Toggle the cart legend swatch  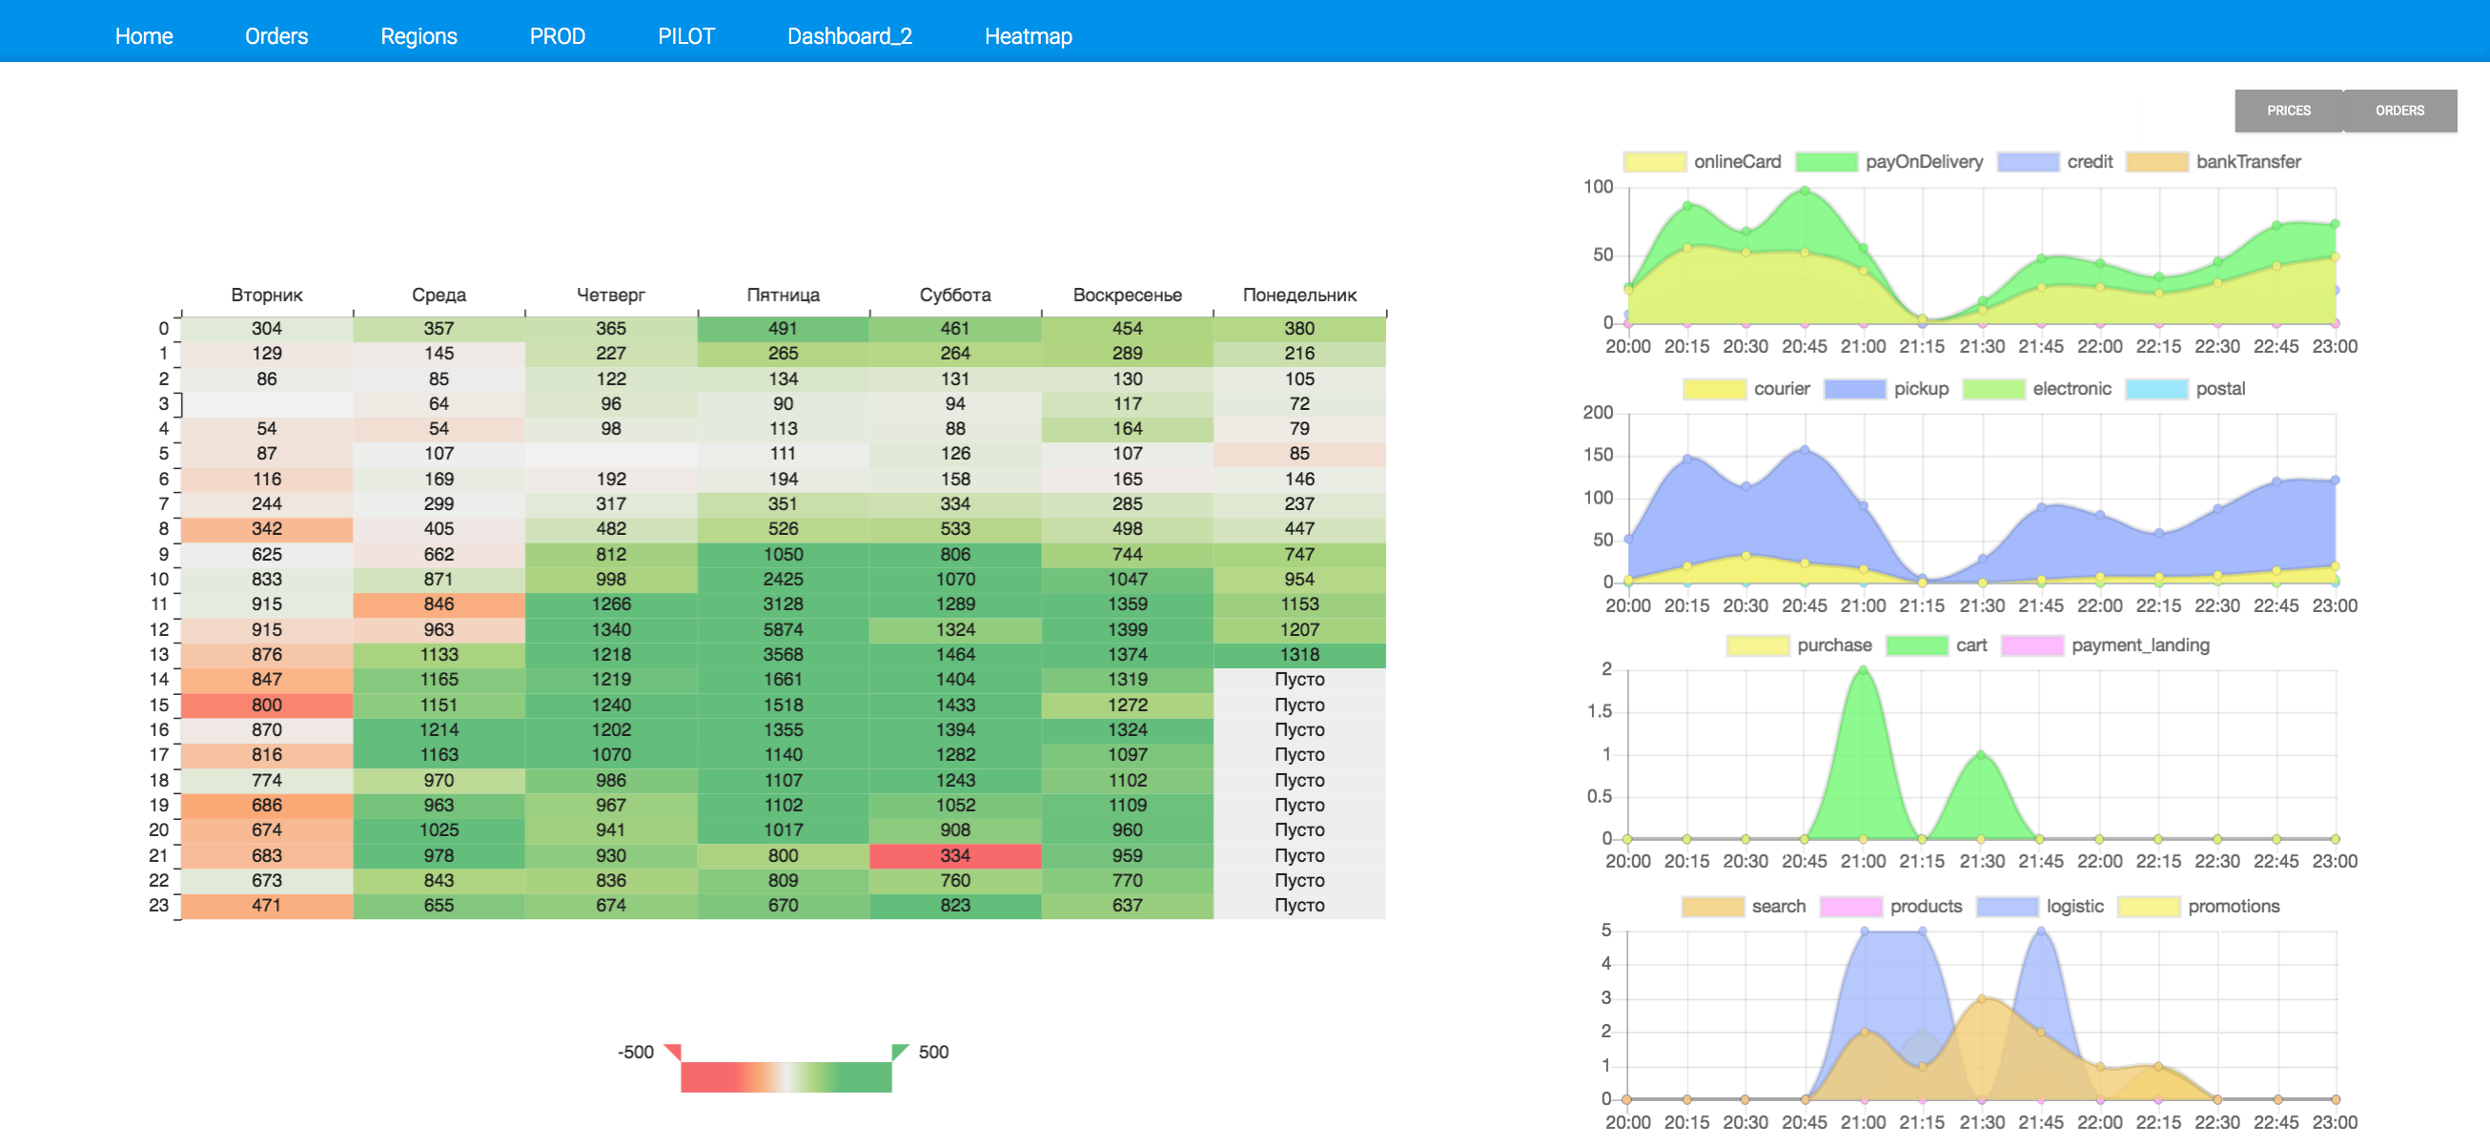tap(1916, 646)
